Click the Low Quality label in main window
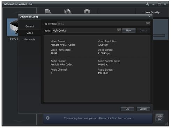 point(152,12)
